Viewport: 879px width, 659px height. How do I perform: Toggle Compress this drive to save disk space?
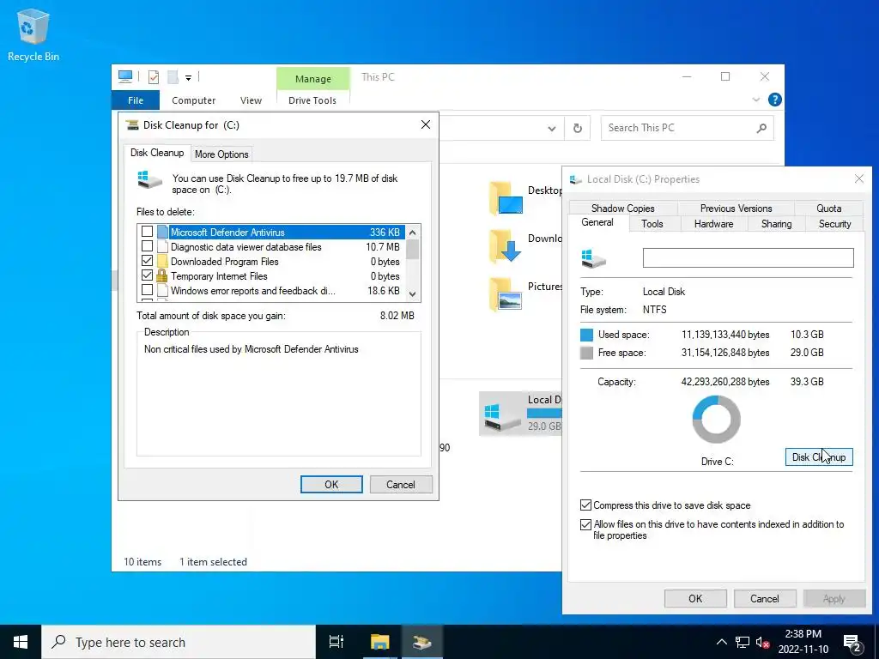click(x=585, y=505)
